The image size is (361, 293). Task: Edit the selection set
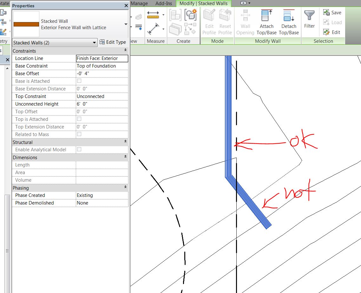pyautogui.click(x=331, y=32)
